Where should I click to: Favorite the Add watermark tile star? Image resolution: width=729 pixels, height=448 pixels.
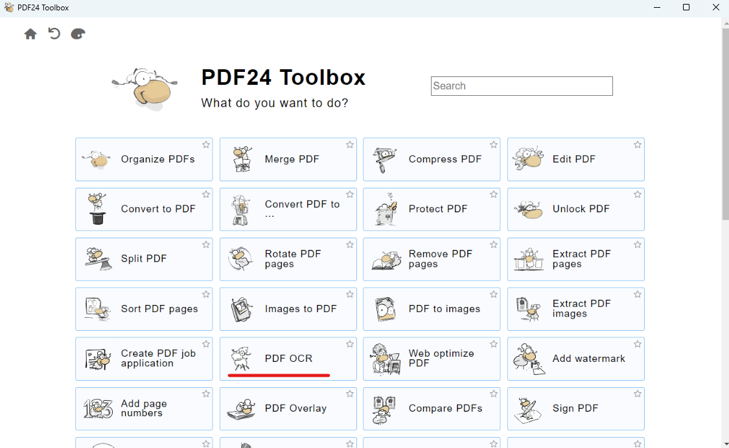click(x=638, y=344)
